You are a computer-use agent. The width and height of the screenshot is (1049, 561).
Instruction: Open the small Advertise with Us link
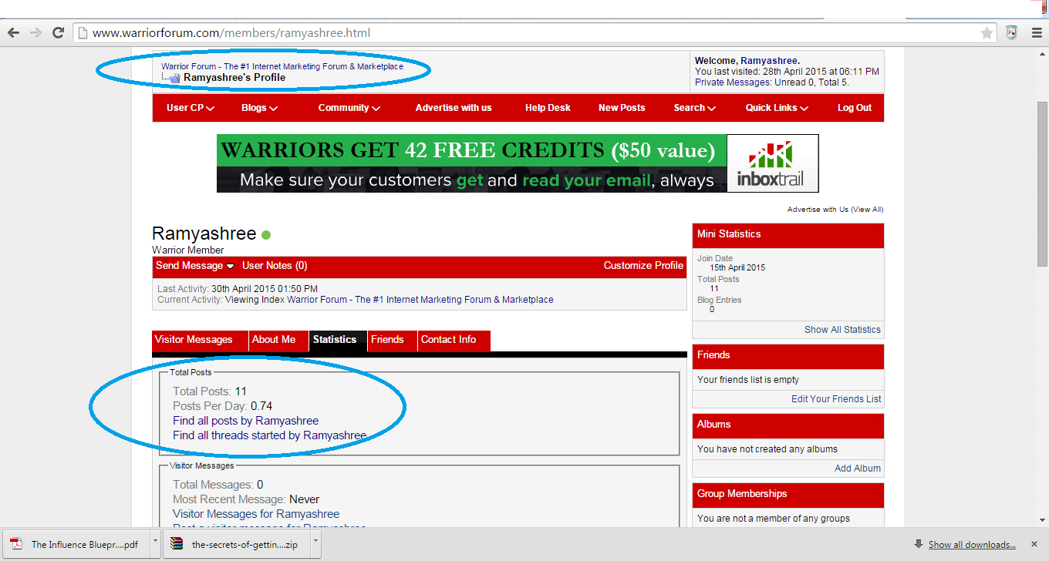(x=818, y=210)
